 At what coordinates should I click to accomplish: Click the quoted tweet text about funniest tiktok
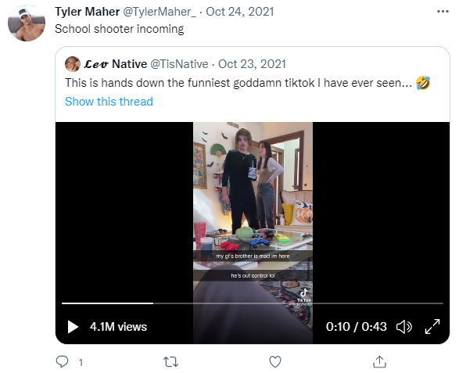[247, 83]
